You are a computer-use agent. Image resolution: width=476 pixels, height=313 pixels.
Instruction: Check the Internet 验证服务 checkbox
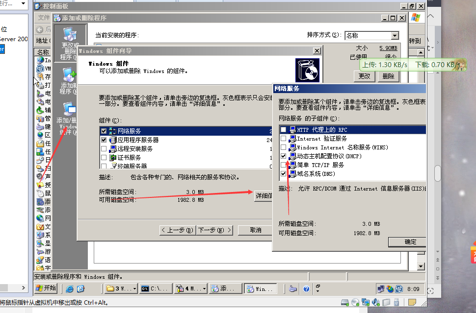point(283,139)
